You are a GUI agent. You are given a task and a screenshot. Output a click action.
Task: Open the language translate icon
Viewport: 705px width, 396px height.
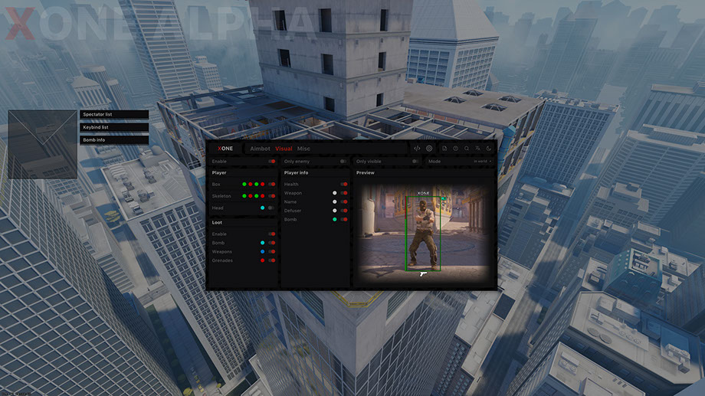coord(477,149)
